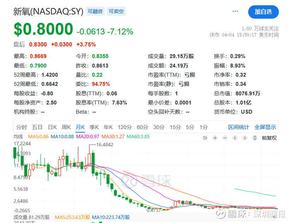Click the 可卖空 tag

pos(116,11)
